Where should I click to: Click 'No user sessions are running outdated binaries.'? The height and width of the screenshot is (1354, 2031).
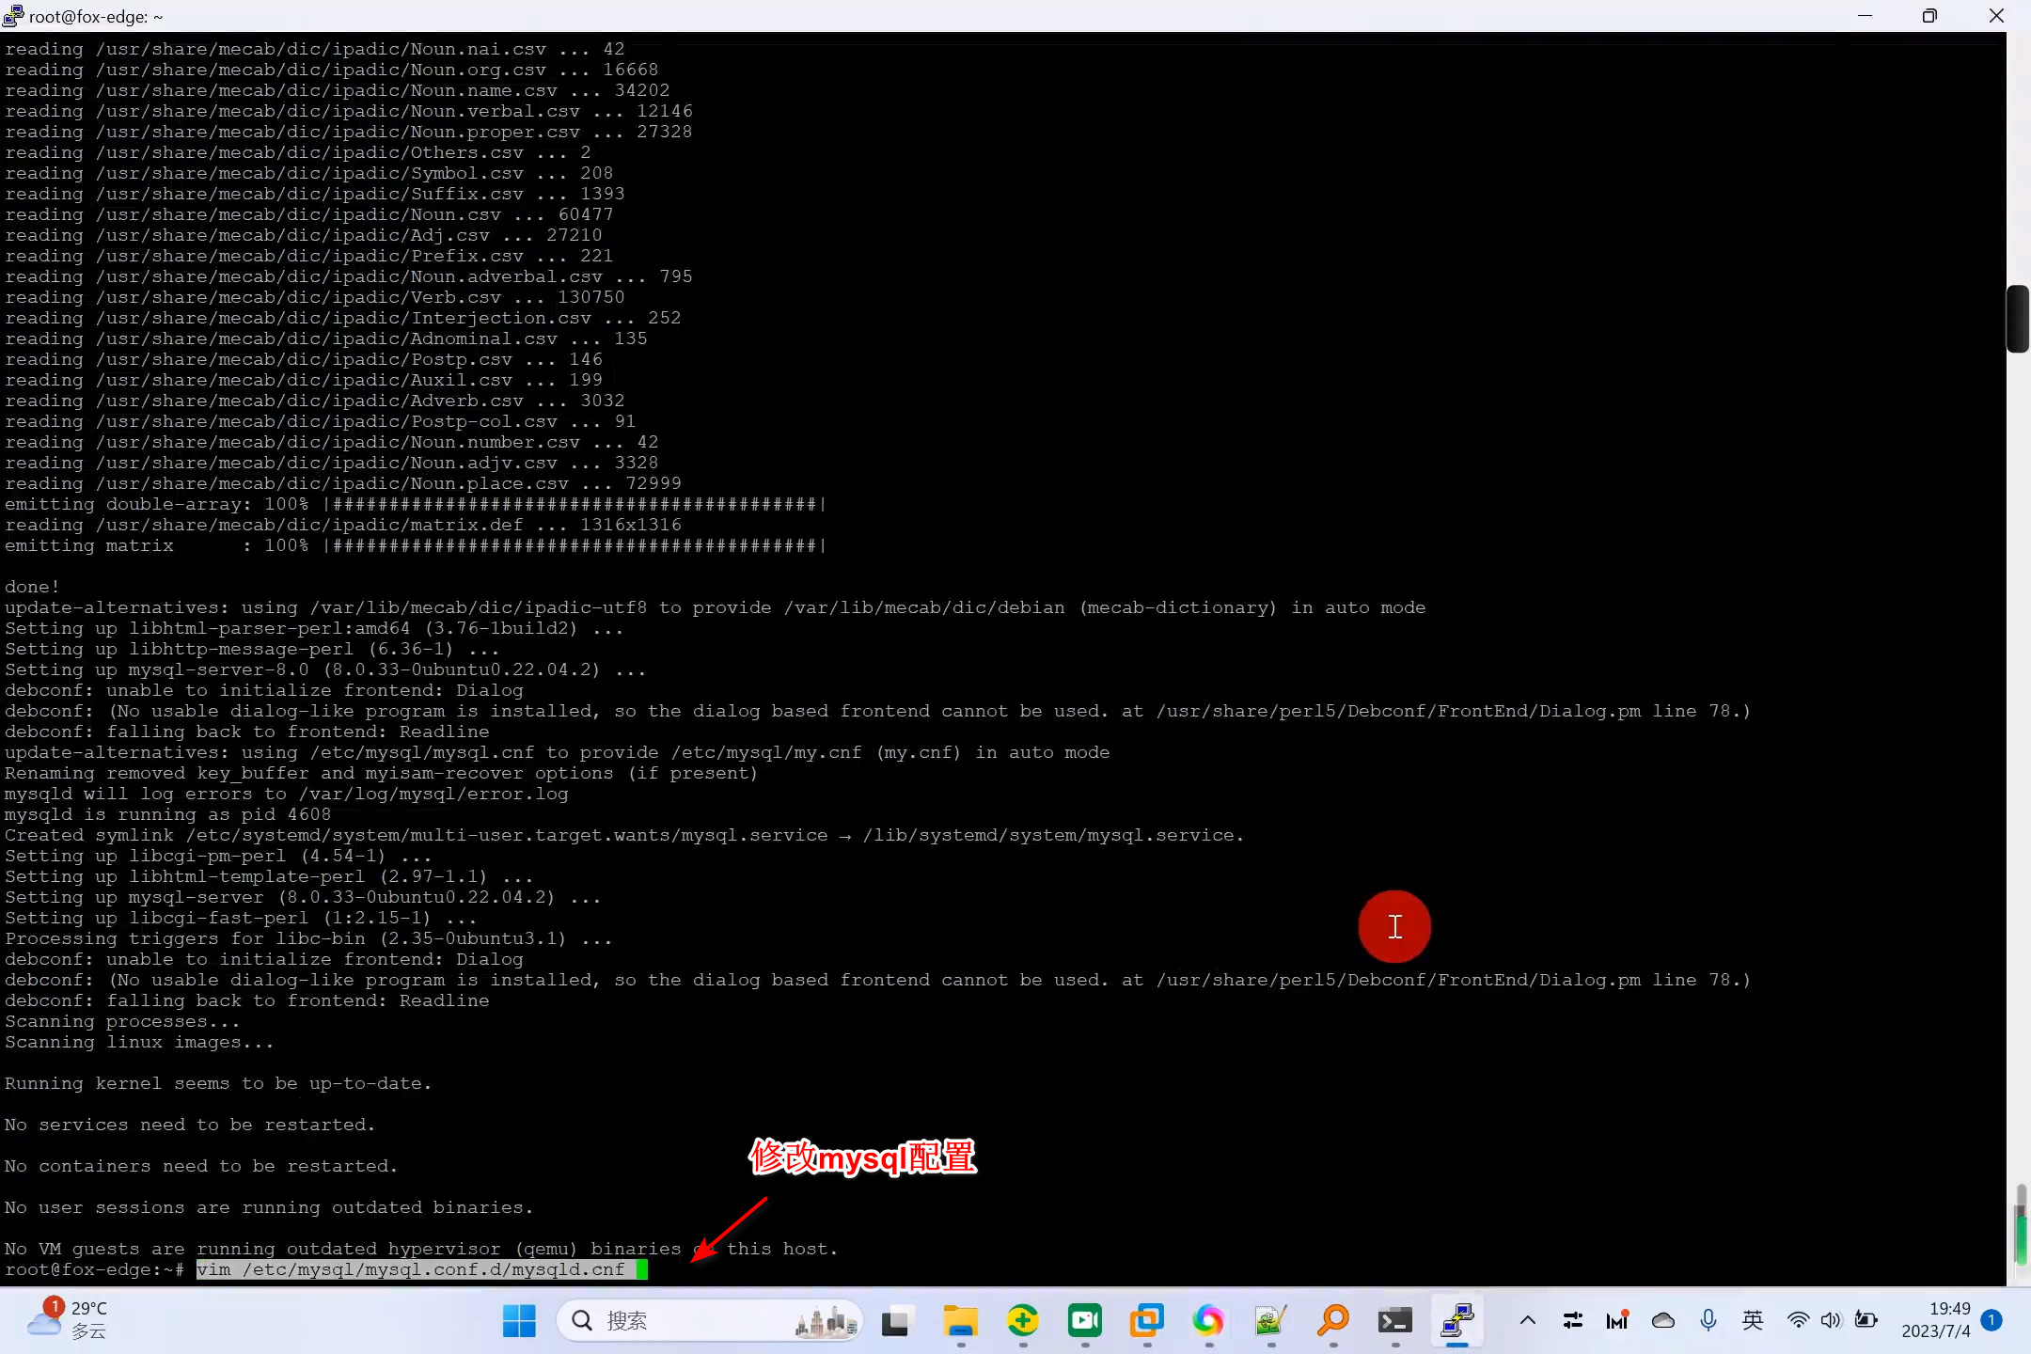tap(269, 1207)
